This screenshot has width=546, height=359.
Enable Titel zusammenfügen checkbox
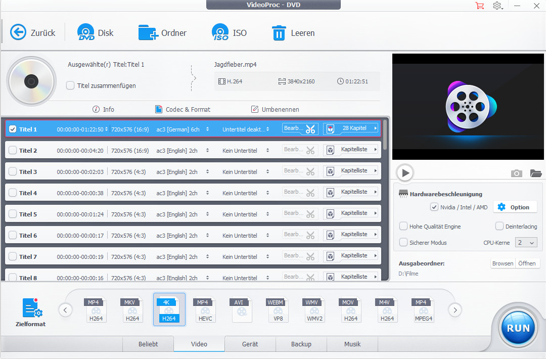point(70,85)
